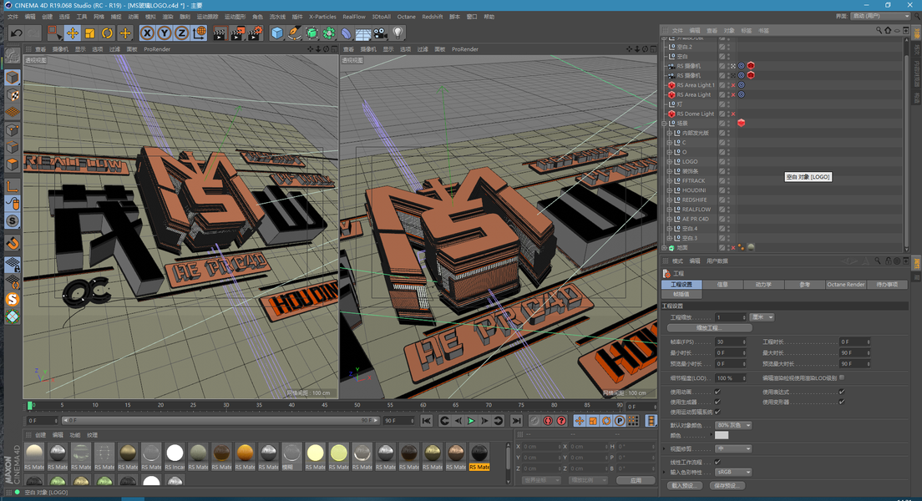Image resolution: width=922 pixels, height=501 pixels.
Task: Open the MoGraph array generator icon
Action: click(x=329, y=33)
